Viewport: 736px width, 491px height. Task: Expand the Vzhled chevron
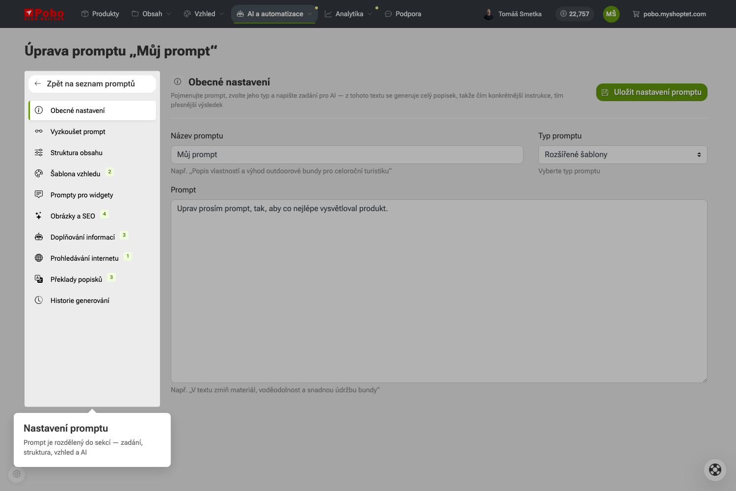[221, 14]
